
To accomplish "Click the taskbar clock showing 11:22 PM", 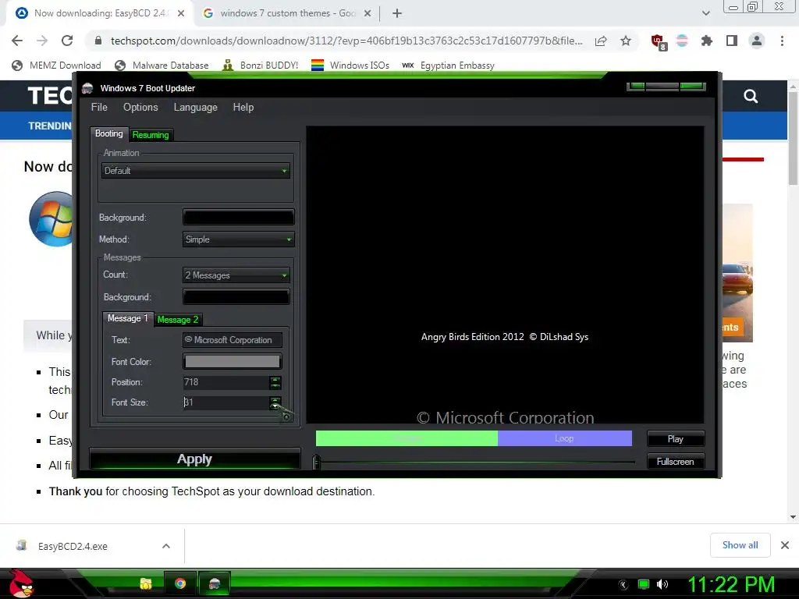I will coord(731,584).
